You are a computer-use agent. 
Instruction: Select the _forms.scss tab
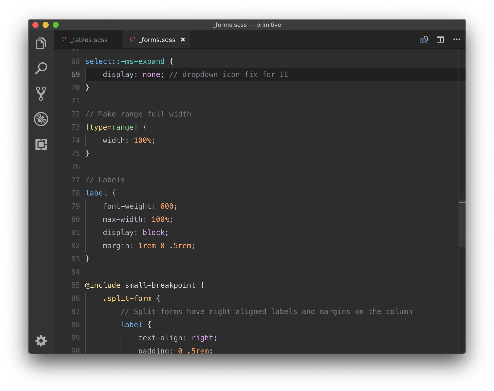pyautogui.click(x=157, y=40)
